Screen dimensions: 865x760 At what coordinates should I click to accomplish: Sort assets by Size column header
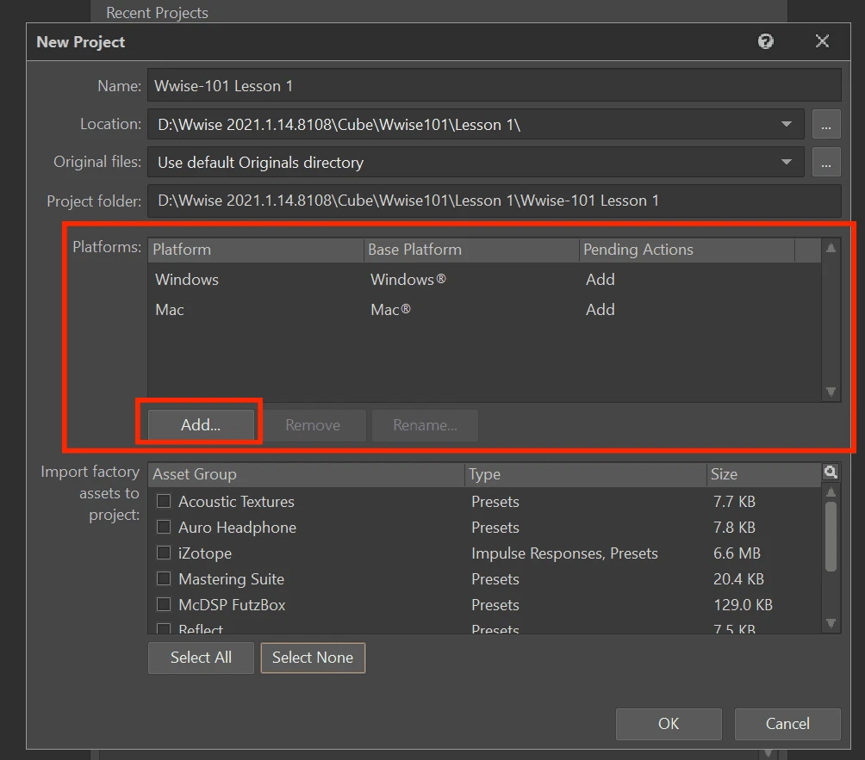tap(764, 474)
